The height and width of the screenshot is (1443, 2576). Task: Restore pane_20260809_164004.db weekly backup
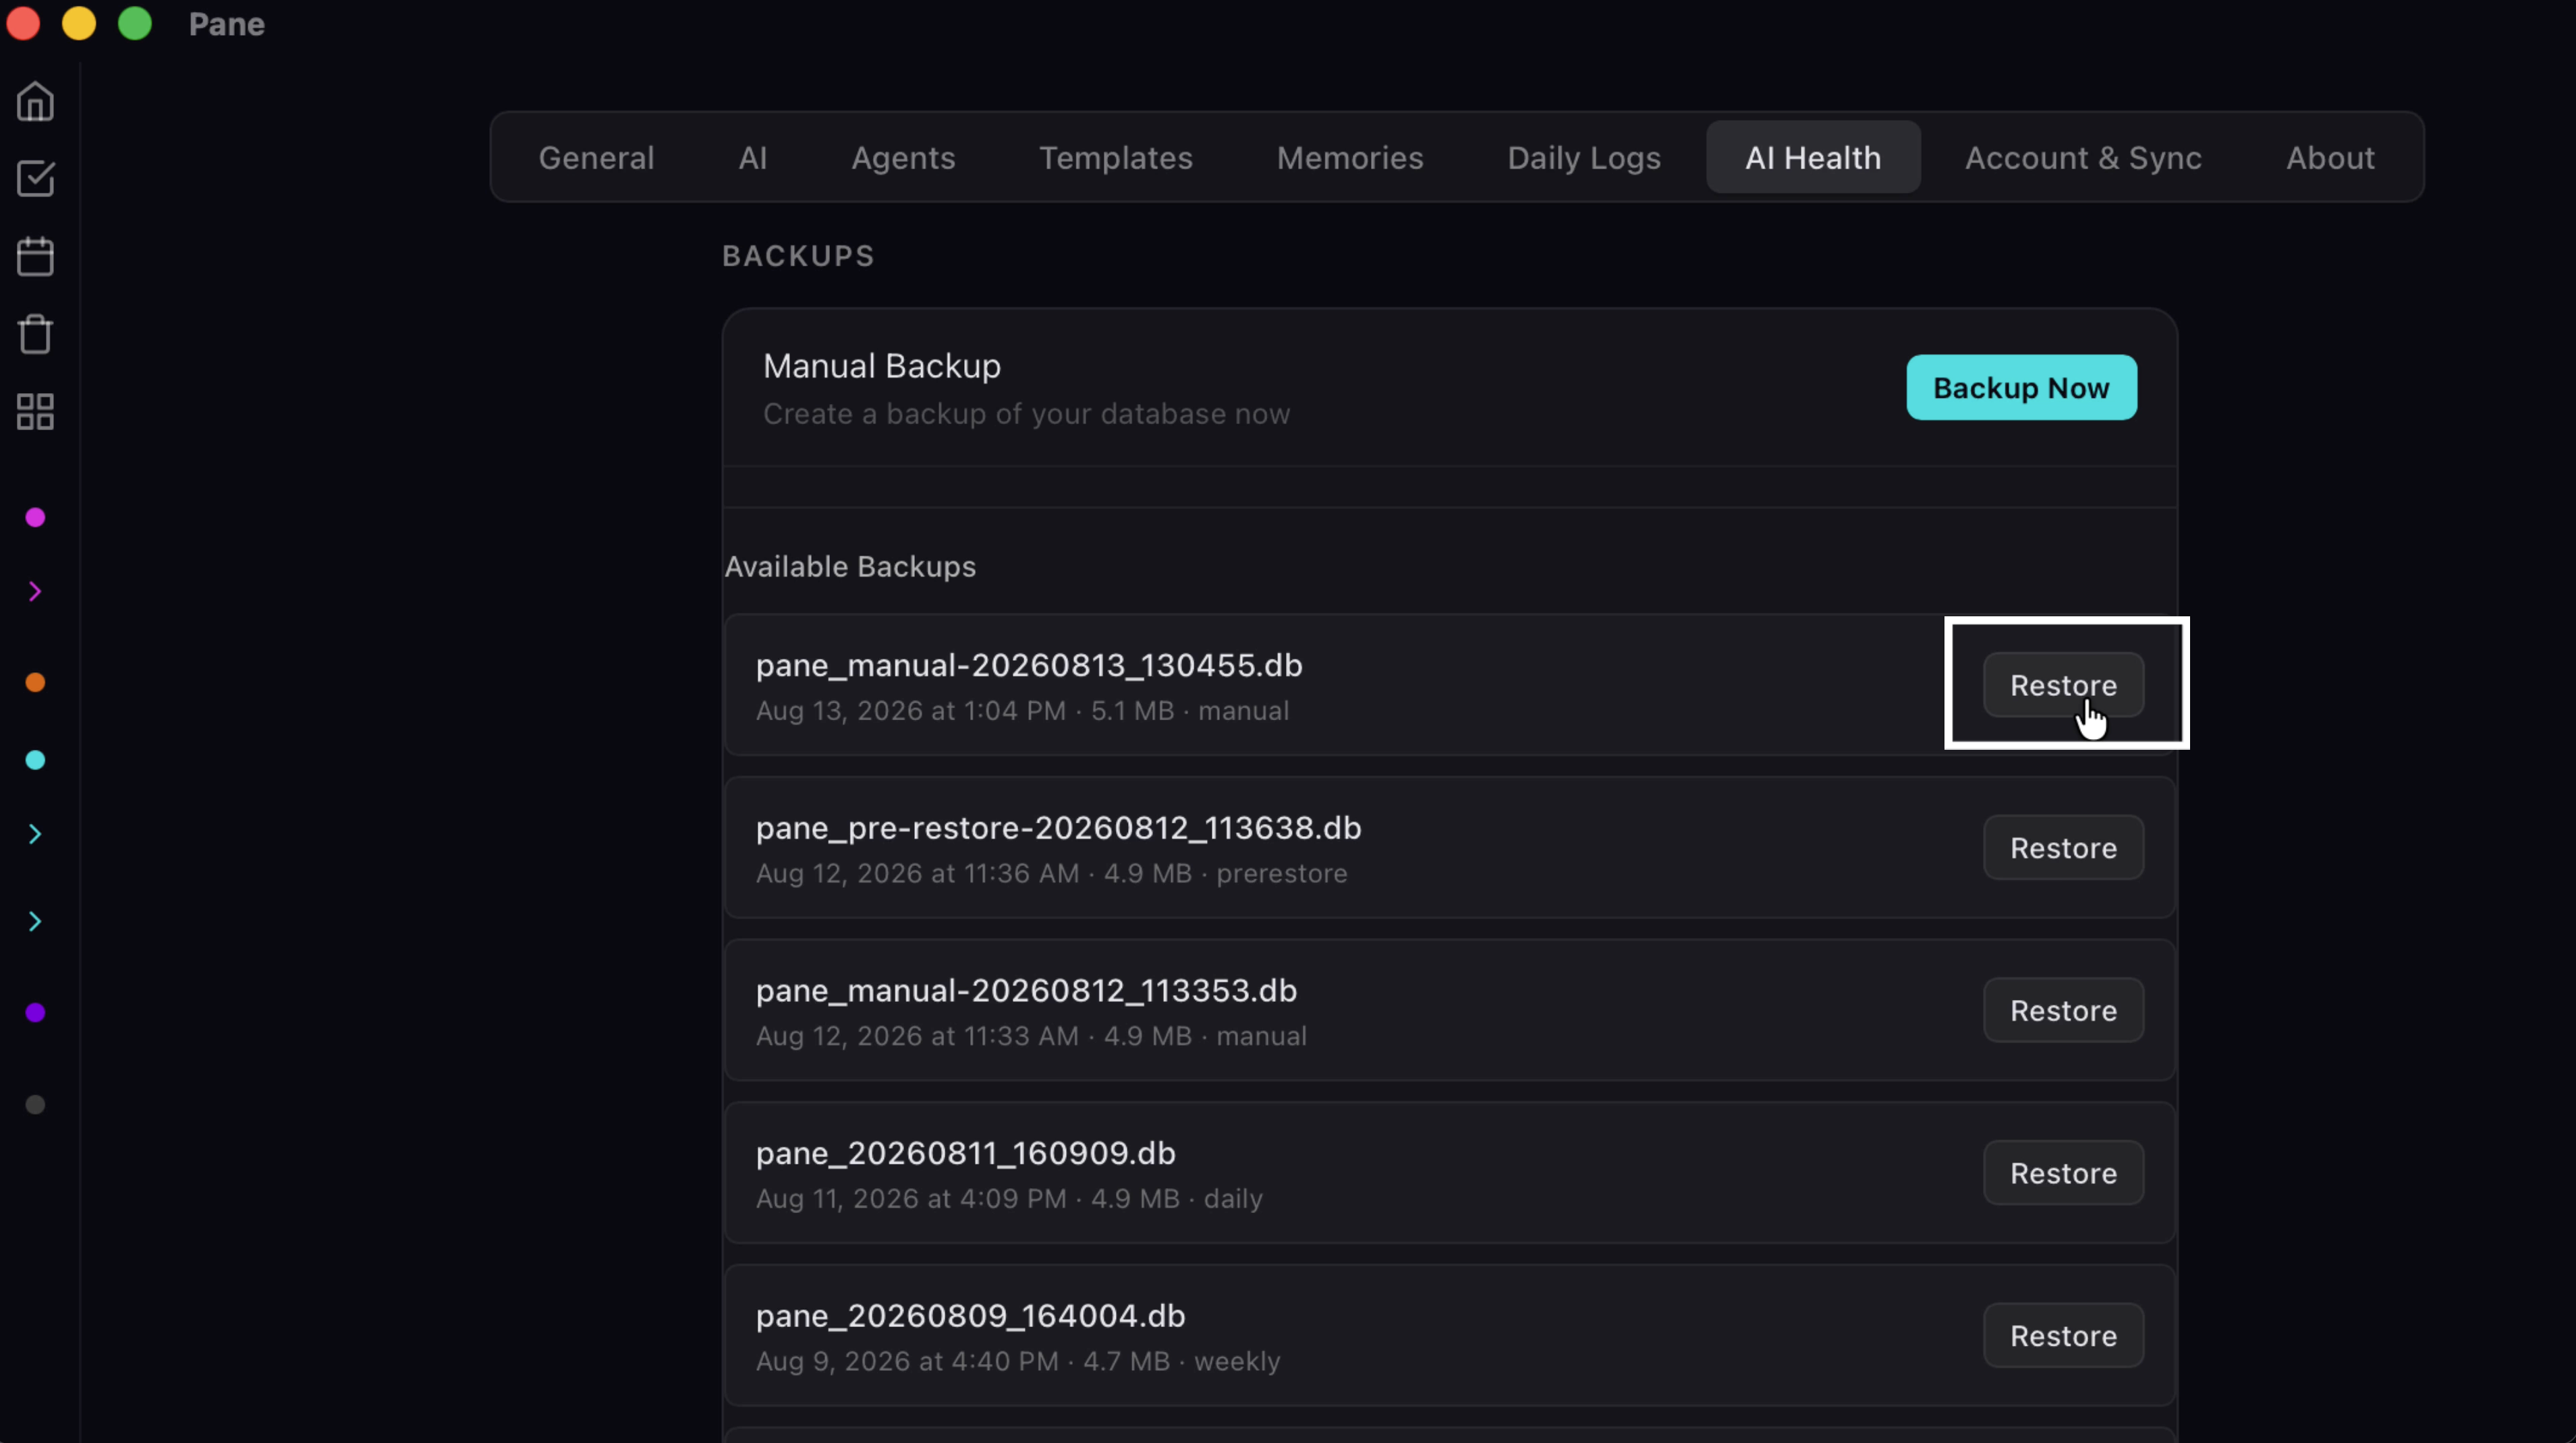tap(2063, 1336)
